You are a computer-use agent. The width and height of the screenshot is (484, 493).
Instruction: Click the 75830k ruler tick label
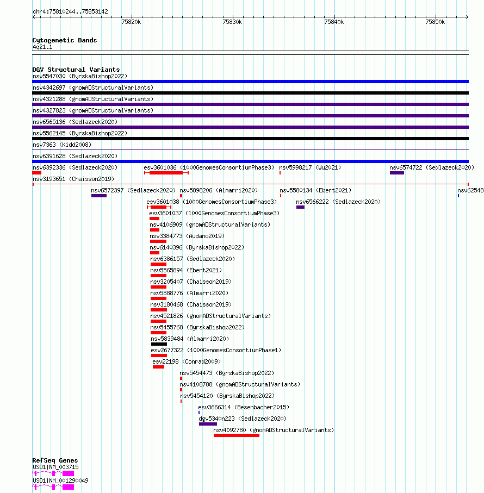pos(232,22)
